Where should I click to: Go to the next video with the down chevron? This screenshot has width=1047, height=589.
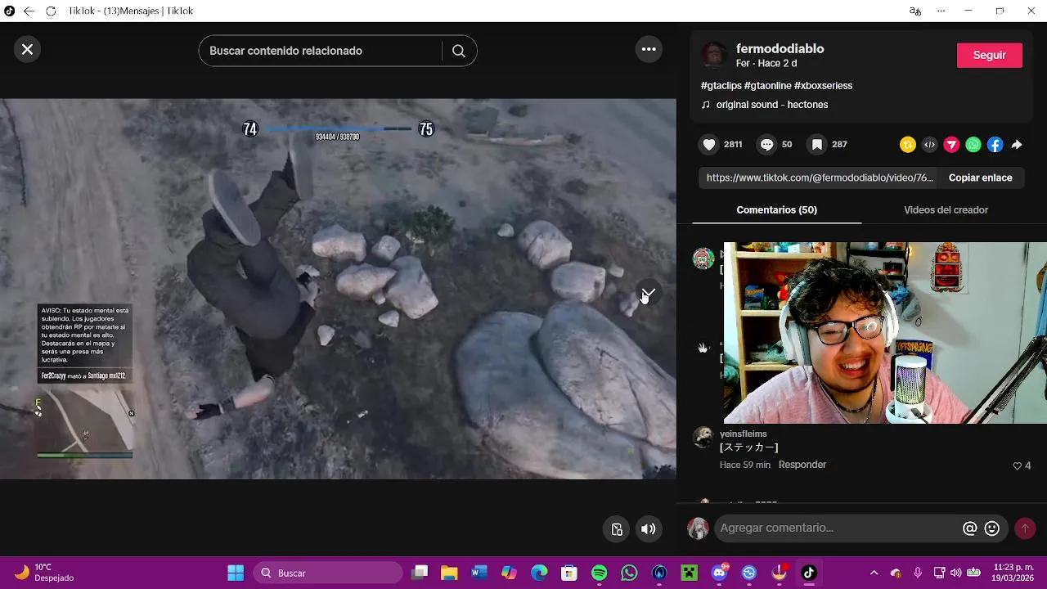(649, 293)
